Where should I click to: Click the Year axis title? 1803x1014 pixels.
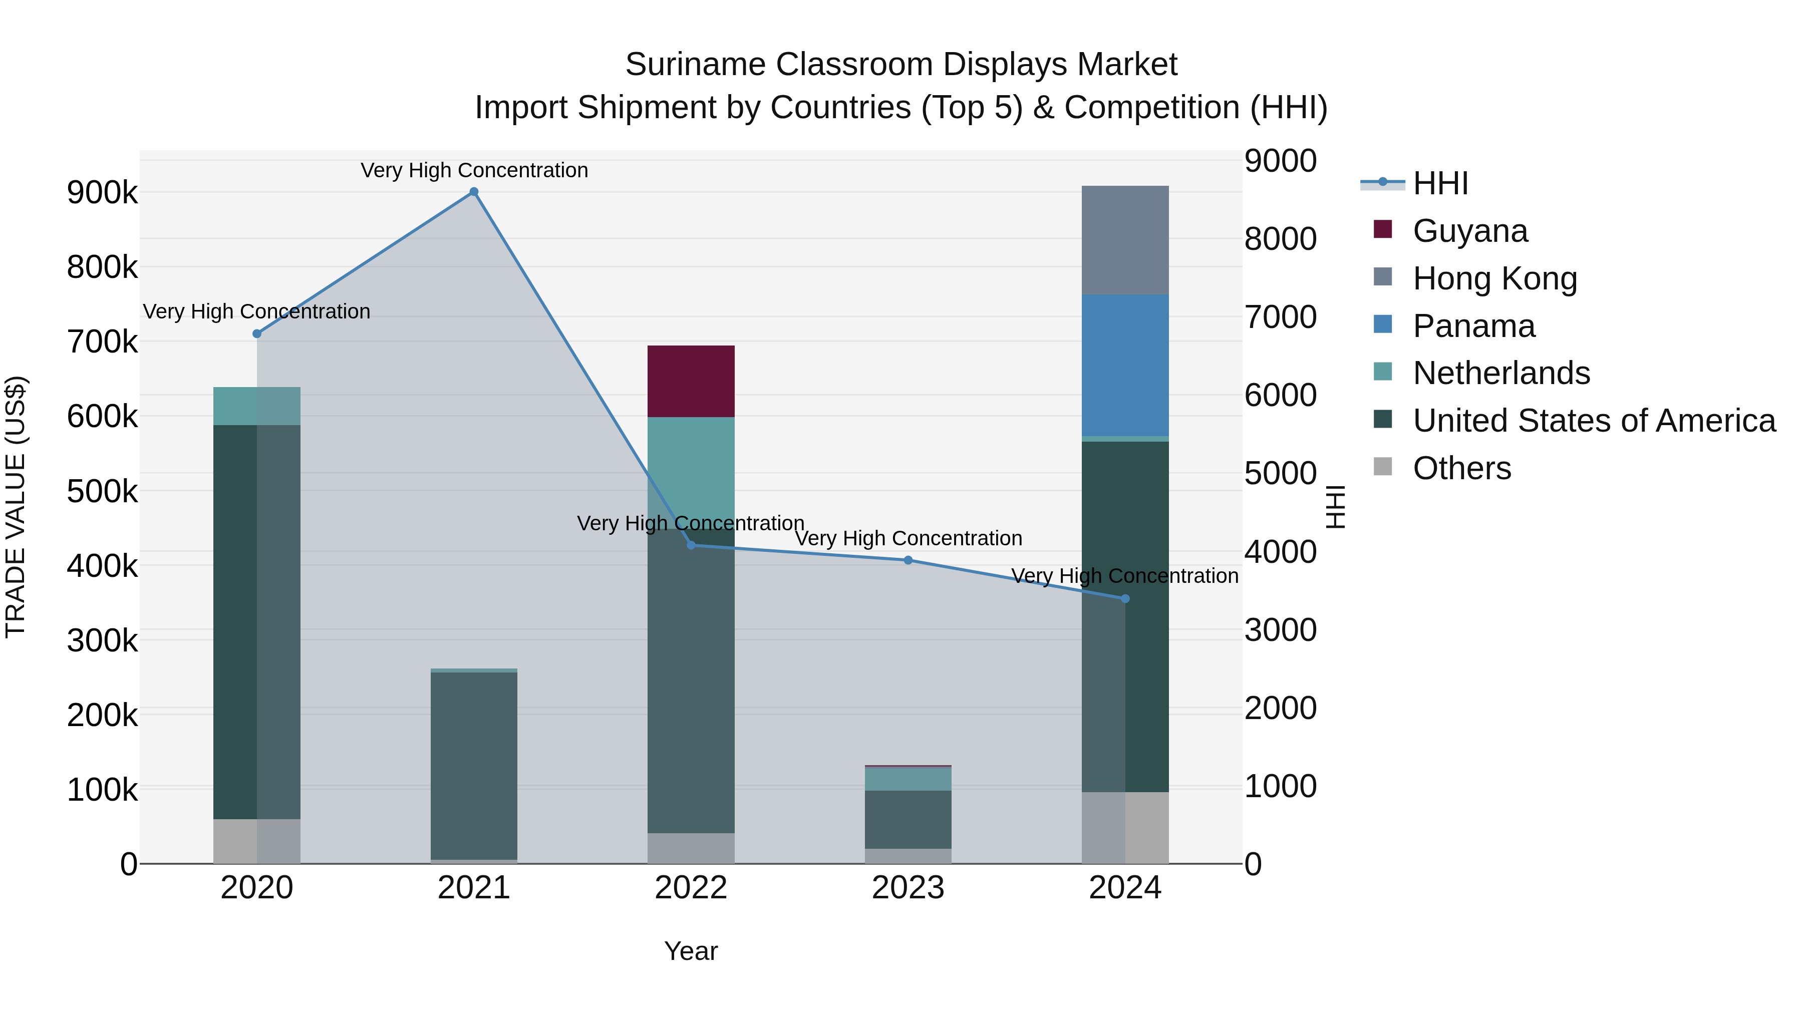pos(691,951)
